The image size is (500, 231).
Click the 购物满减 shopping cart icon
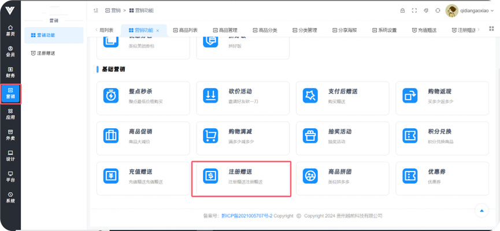pyautogui.click(x=210, y=136)
